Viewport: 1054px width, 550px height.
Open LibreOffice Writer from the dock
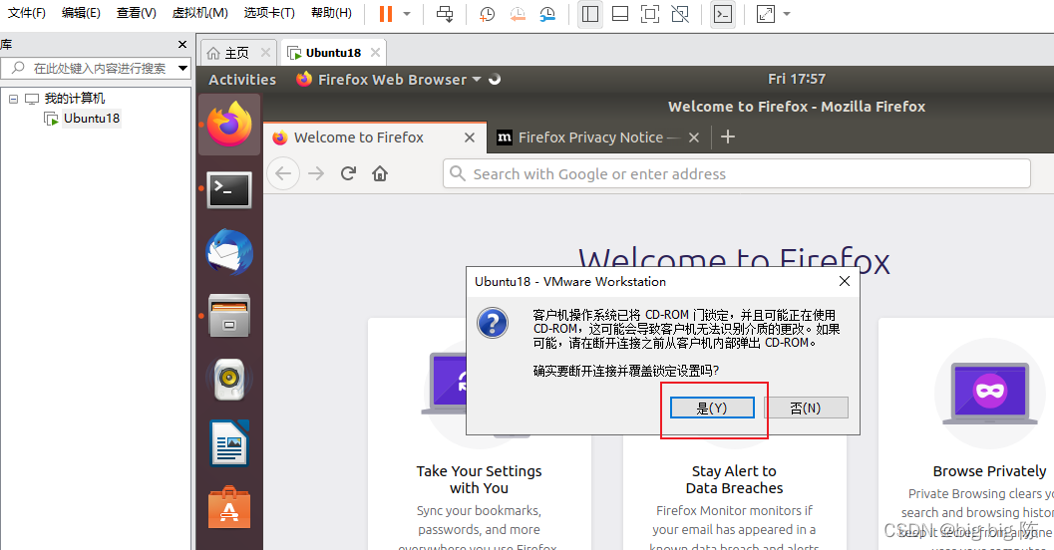point(229,442)
